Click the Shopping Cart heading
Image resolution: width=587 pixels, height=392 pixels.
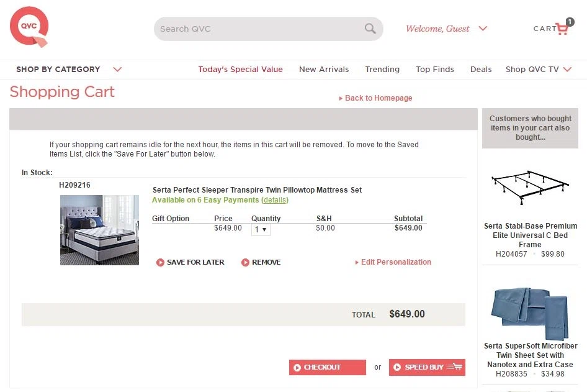(x=62, y=92)
